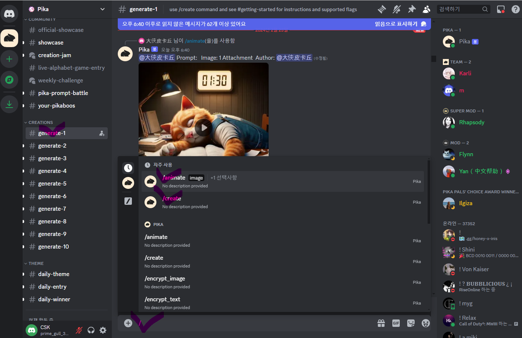Play the sleeping cat video

click(204, 128)
